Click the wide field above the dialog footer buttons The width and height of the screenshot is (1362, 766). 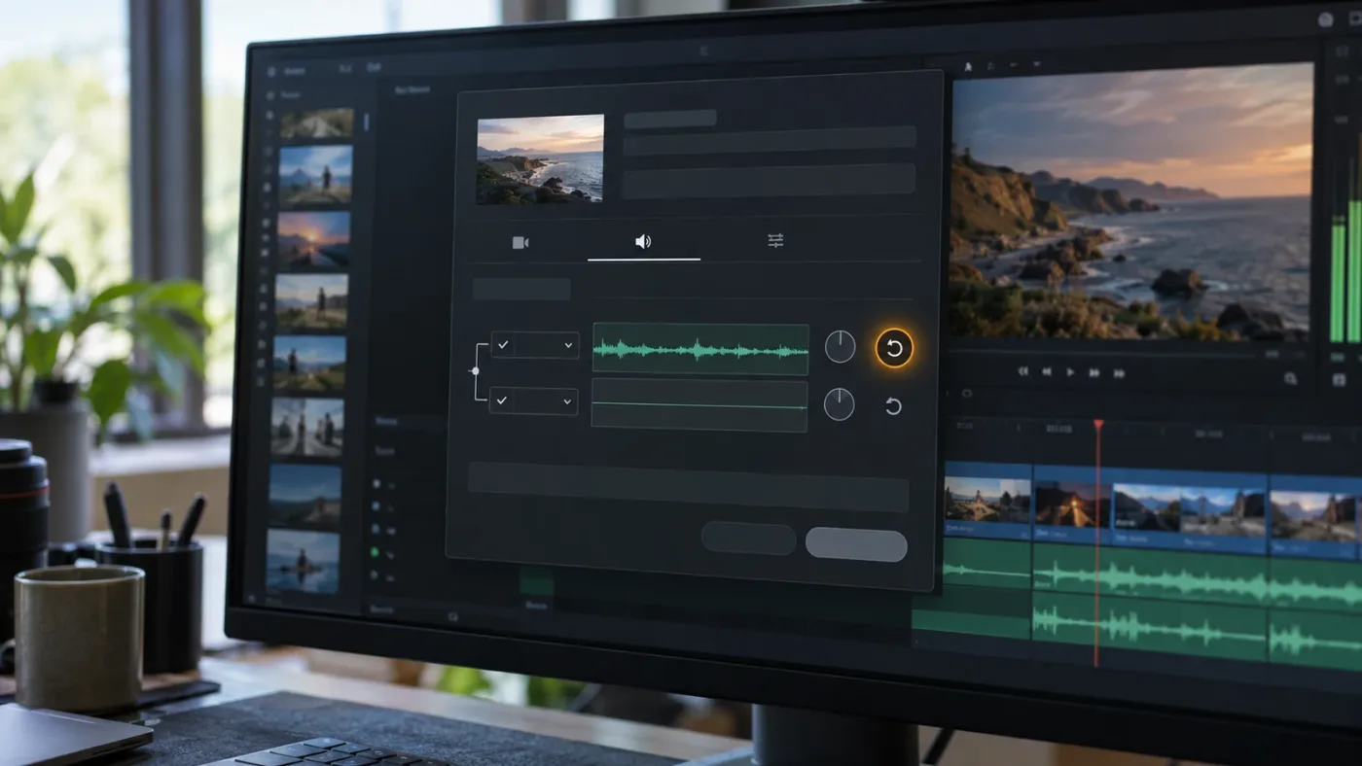coord(688,487)
